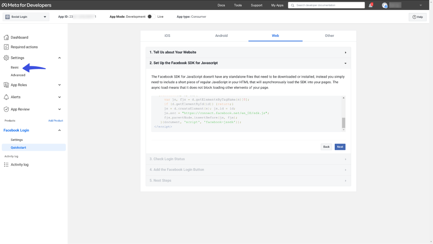Click the profile avatar icon
Screen dimensions: 433x244
click(385, 5)
